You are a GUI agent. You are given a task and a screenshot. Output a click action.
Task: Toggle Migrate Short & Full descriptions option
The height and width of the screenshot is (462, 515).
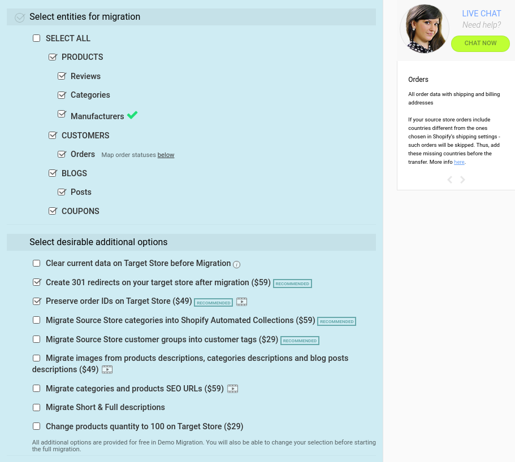click(37, 407)
